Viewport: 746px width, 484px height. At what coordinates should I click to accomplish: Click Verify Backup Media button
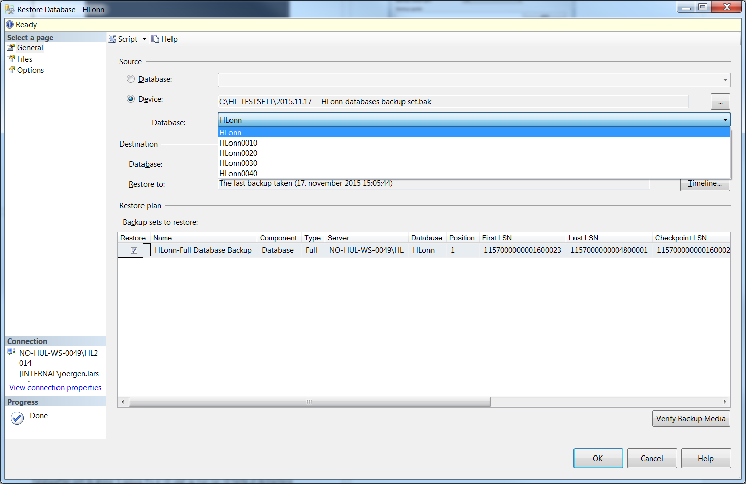pyautogui.click(x=691, y=419)
